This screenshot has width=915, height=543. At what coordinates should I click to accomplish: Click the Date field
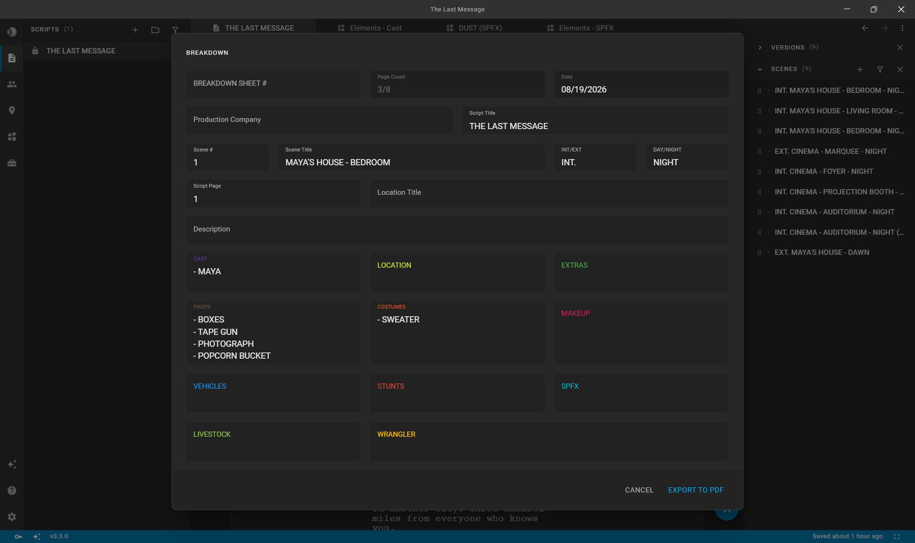click(641, 84)
